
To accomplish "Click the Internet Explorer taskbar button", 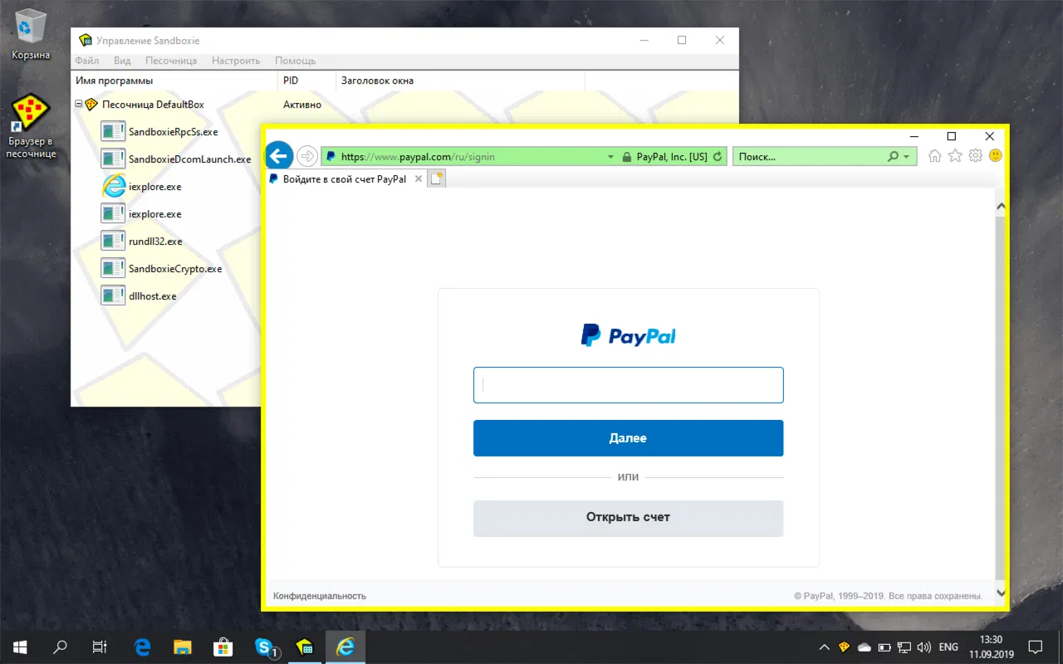I will point(345,647).
